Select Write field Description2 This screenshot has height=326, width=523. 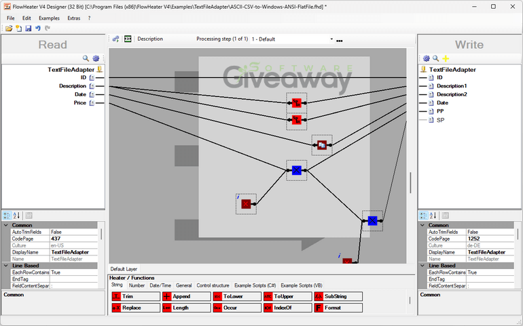click(452, 94)
